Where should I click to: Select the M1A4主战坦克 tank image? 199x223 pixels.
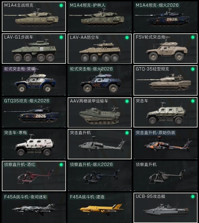[31, 18]
